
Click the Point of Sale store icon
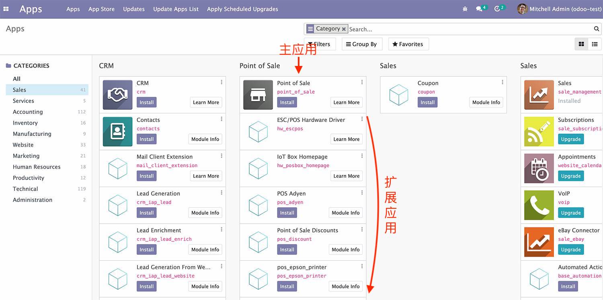[x=258, y=95]
